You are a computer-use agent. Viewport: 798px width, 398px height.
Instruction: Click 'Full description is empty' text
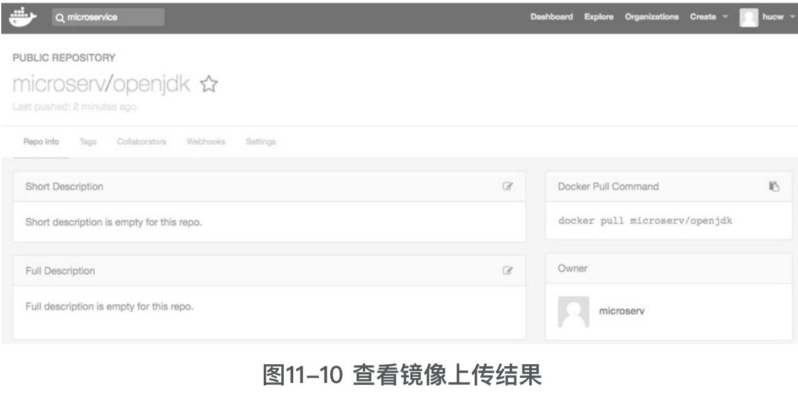pos(109,307)
